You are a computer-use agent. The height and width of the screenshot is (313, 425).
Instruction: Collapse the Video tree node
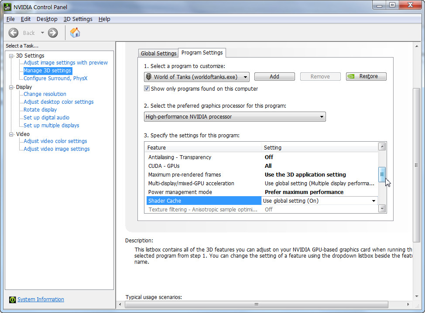[11, 134]
